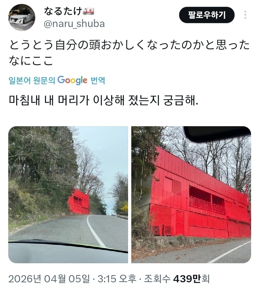Click the display name なるたけ
The image size is (259, 291).
pyautogui.click(x=63, y=11)
